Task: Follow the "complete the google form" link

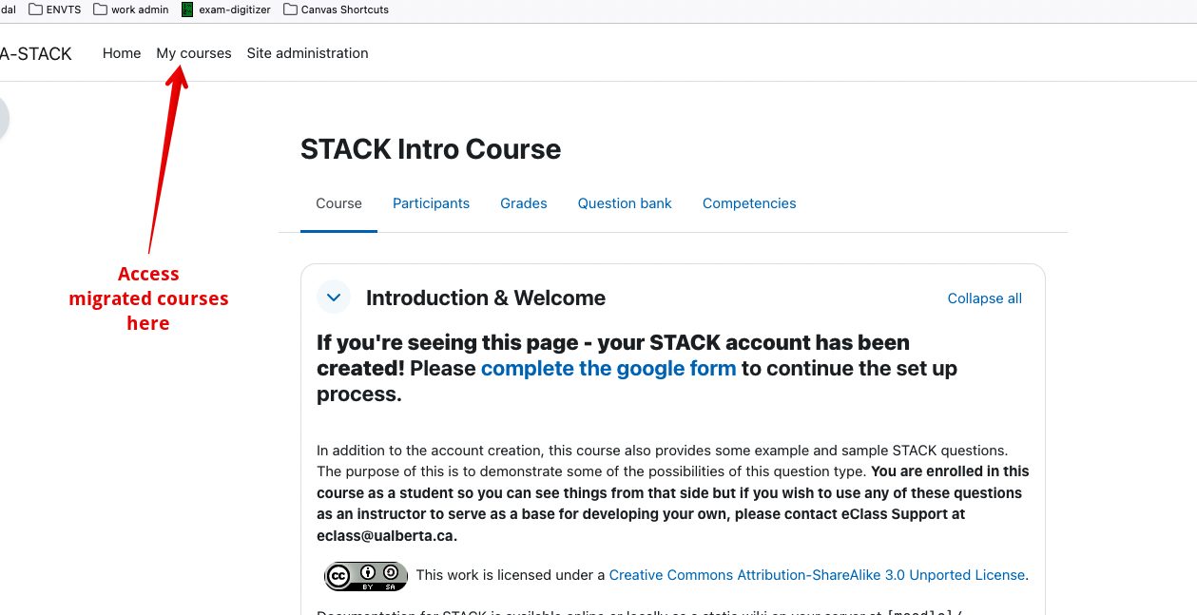Action: tap(608, 369)
